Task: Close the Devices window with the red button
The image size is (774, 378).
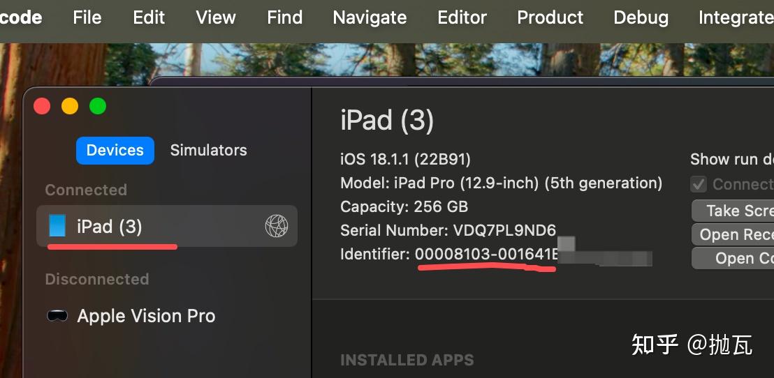Action: (x=43, y=106)
